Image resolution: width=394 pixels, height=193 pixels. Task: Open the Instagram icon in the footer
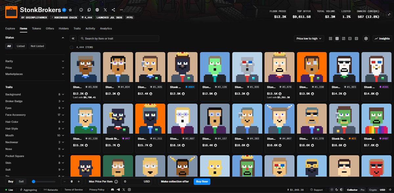129,190
